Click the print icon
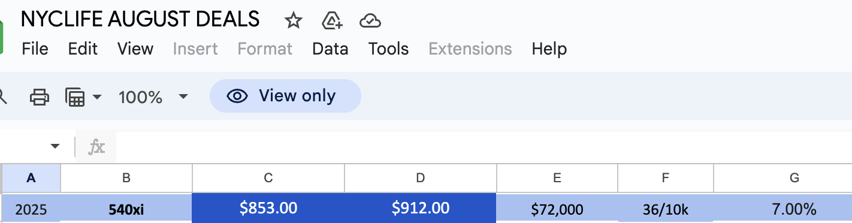This screenshot has width=852, height=223. pyautogui.click(x=40, y=97)
